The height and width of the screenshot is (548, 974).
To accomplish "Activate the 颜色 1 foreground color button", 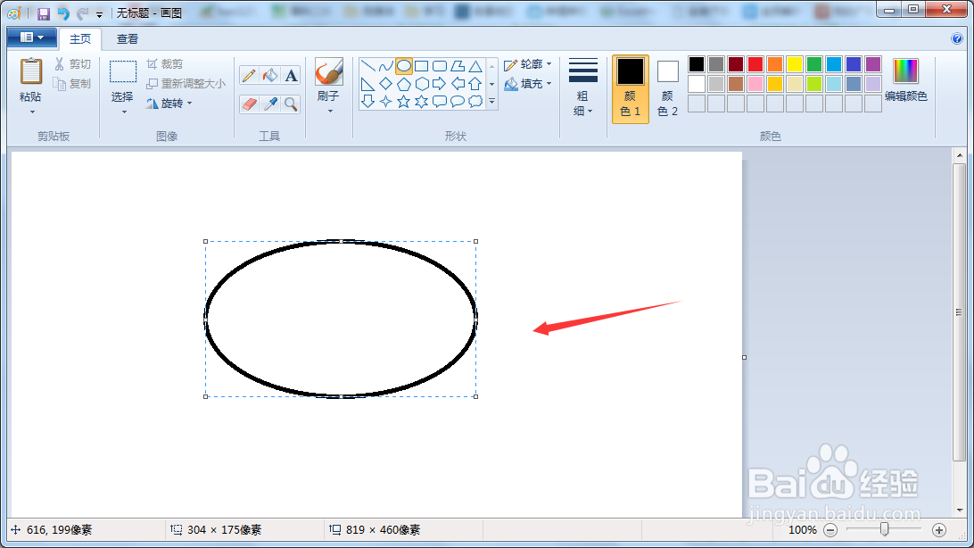I will [631, 89].
